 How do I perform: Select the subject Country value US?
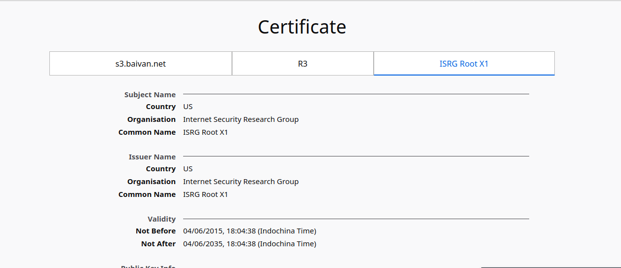(188, 107)
